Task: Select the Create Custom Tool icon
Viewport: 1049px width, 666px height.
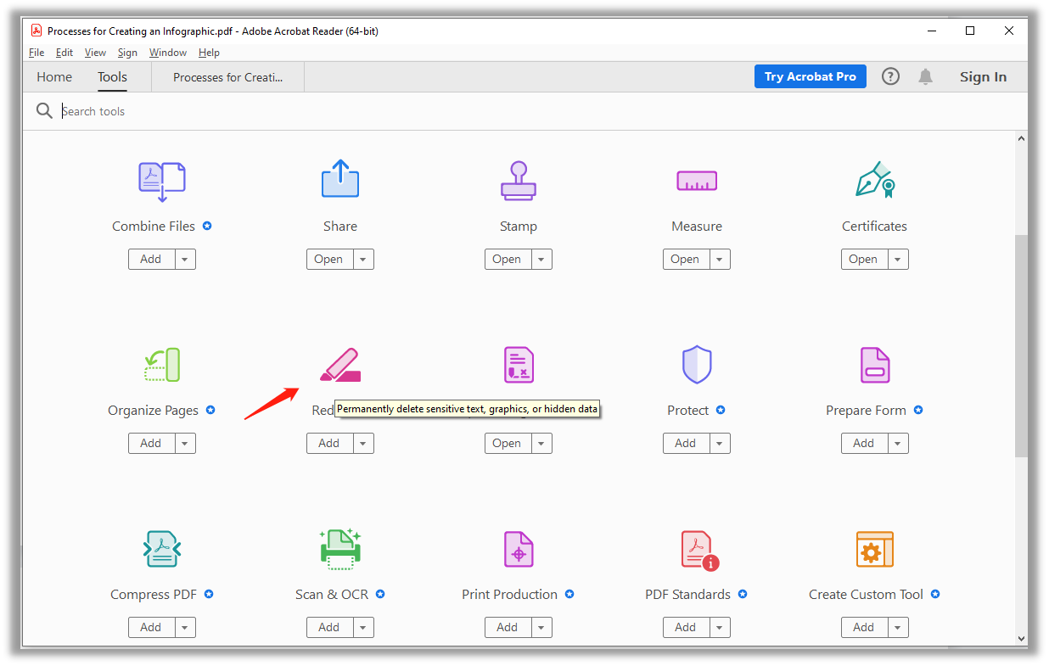Action: pos(875,549)
